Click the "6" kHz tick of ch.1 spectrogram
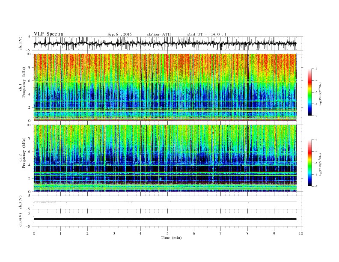The width and height of the screenshot is (339, 262). (x=30, y=81)
